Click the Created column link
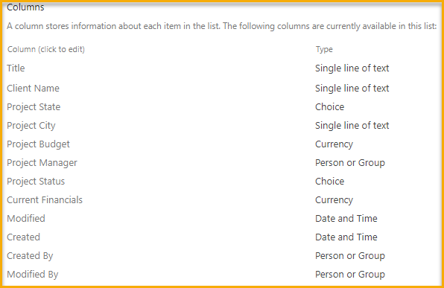 24,237
